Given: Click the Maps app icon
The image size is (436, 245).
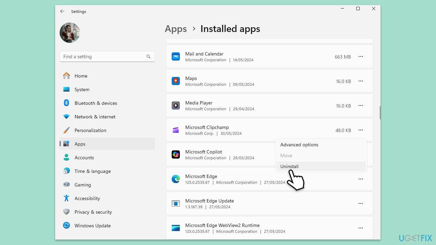Looking at the screenshot, I should coord(176,81).
